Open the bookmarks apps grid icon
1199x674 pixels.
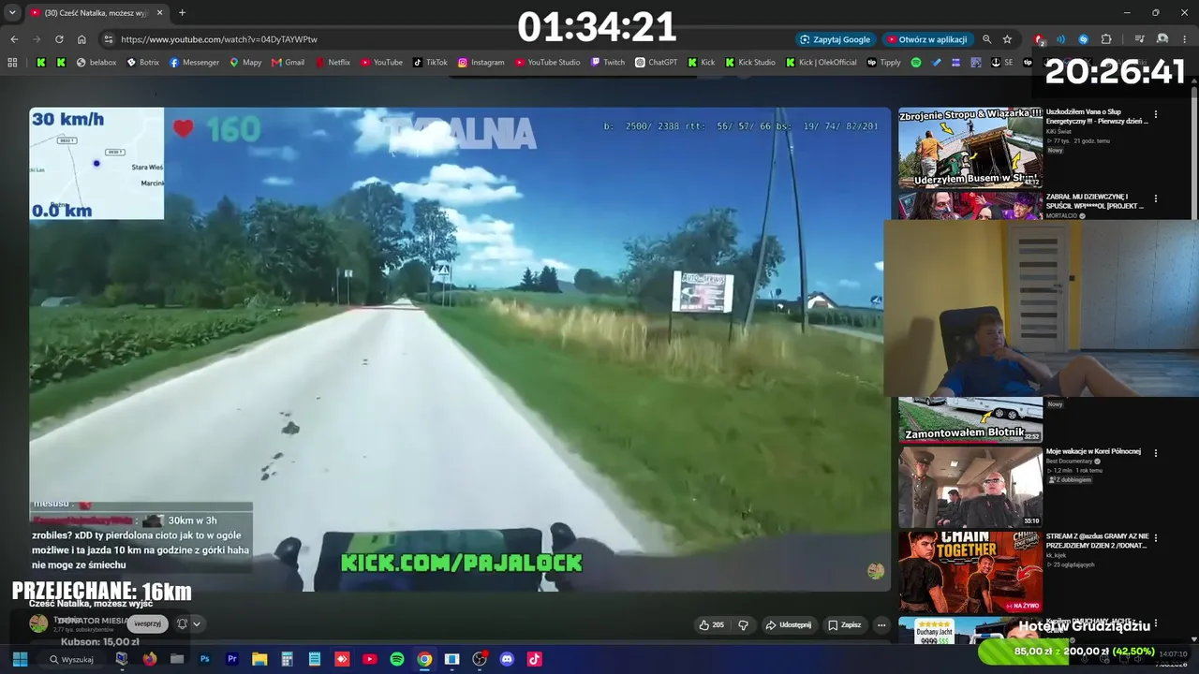click(12, 63)
